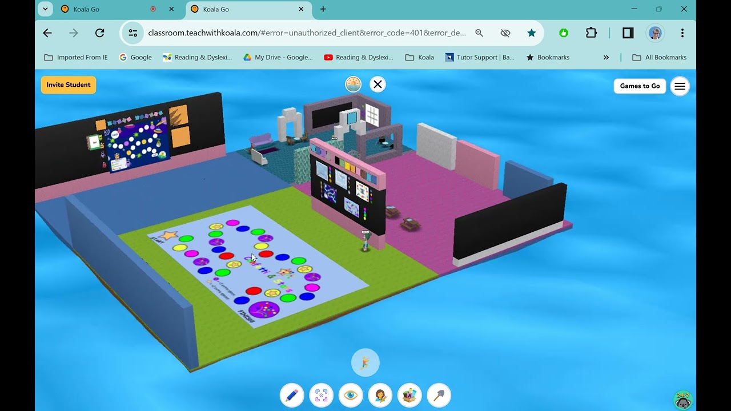Screen dimensions: 731x411
Task: Click the purple Finish circle on game board
Action: click(264, 309)
